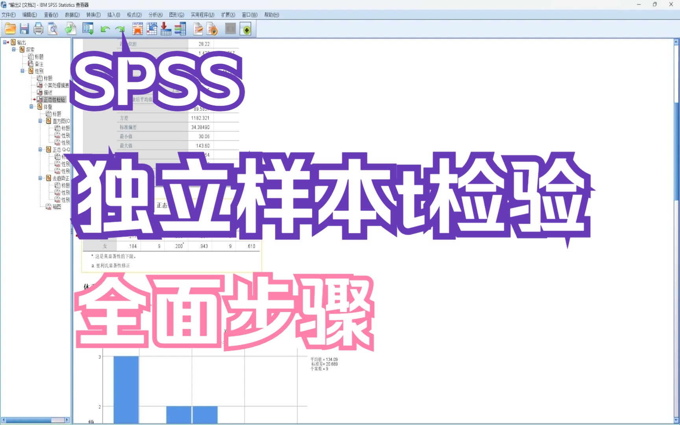680x425 pixels.
Task: Open the 数据(D) menu
Action: [72, 15]
